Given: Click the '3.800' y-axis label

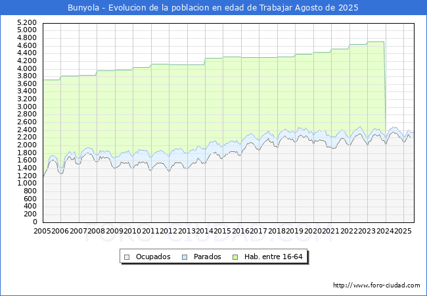Looking at the screenshot, I should click(x=27, y=76).
